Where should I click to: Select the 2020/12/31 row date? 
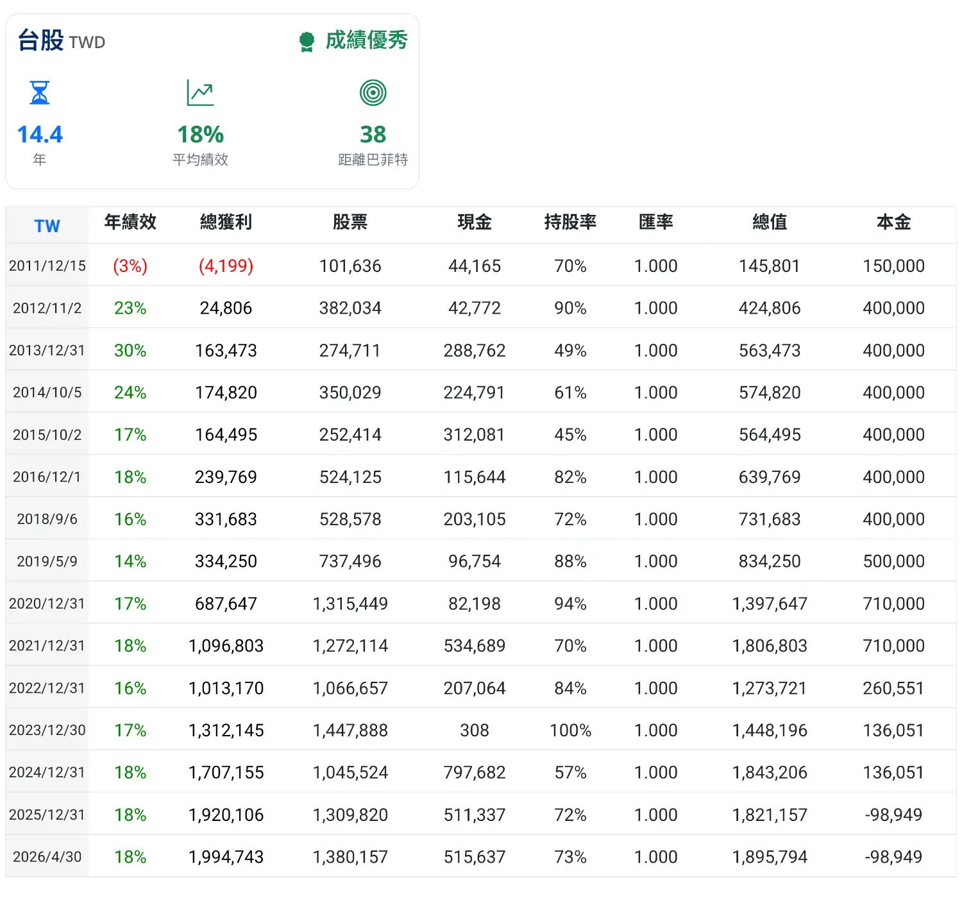point(47,604)
